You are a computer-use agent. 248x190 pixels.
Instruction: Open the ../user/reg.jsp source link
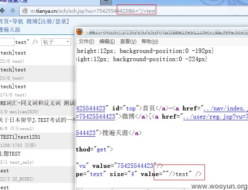pyautogui.click(x=216, y=117)
